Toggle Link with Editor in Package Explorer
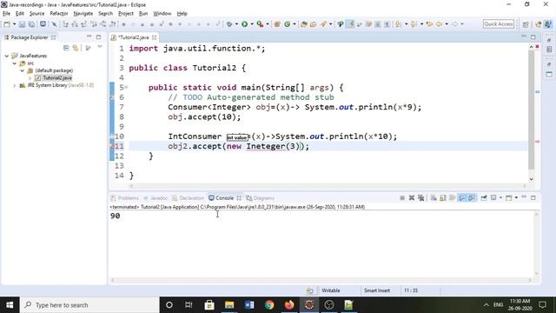The image size is (556, 313). click(x=76, y=48)
